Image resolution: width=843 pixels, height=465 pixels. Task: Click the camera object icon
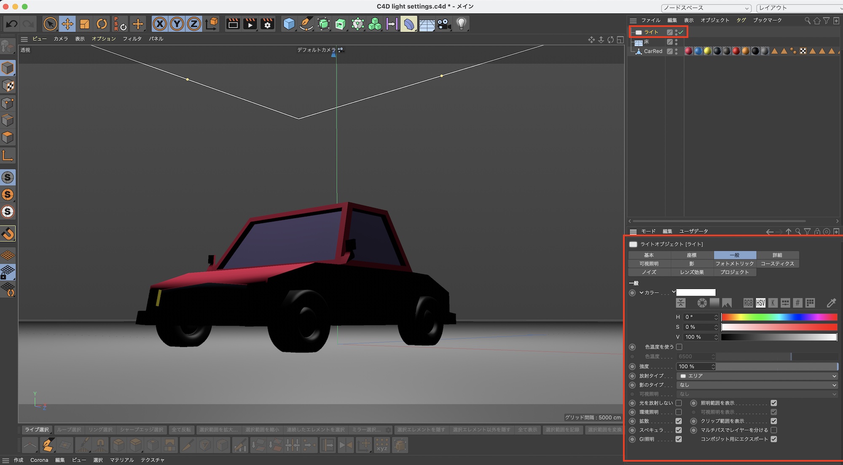tap(444, 24)
